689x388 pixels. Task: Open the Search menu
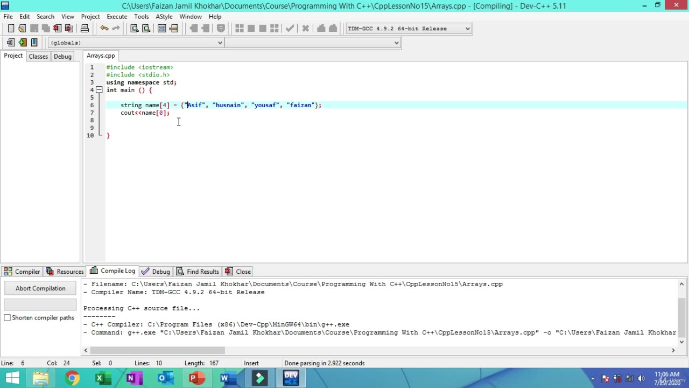[45, 17]
